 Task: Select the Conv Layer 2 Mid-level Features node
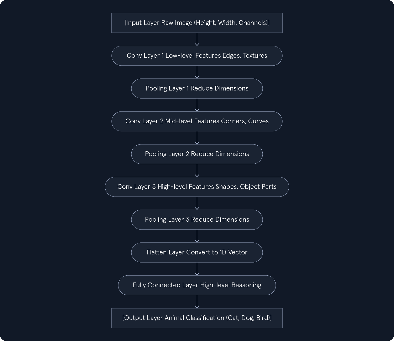pyautogui.click(x=197, y=121)
